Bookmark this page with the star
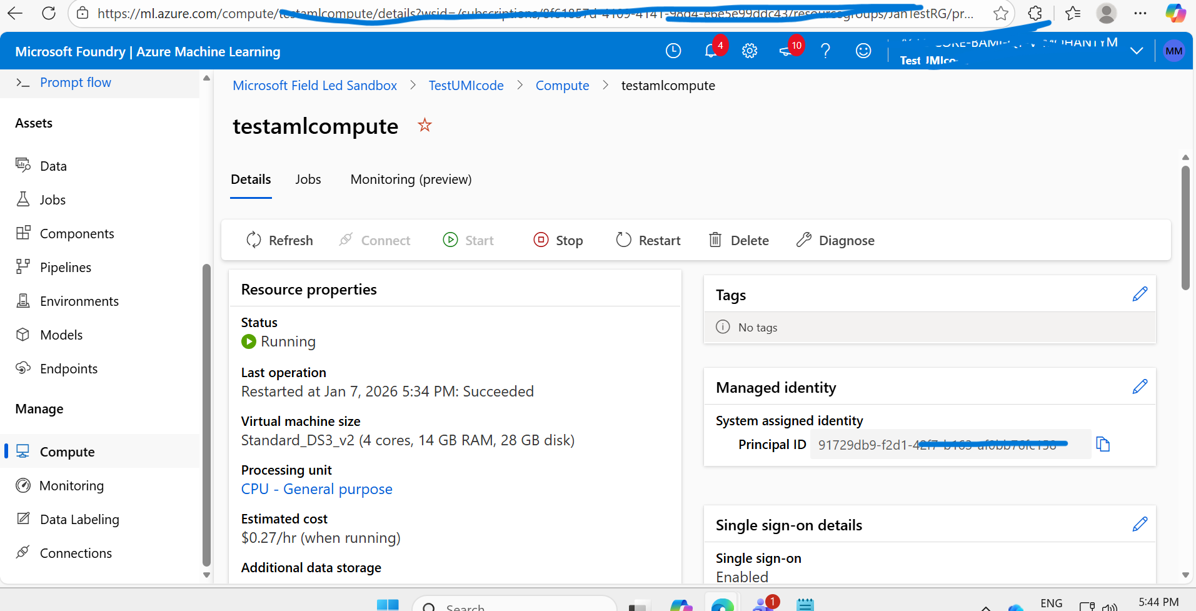The image size is (1196, 611). [1001, 13]
